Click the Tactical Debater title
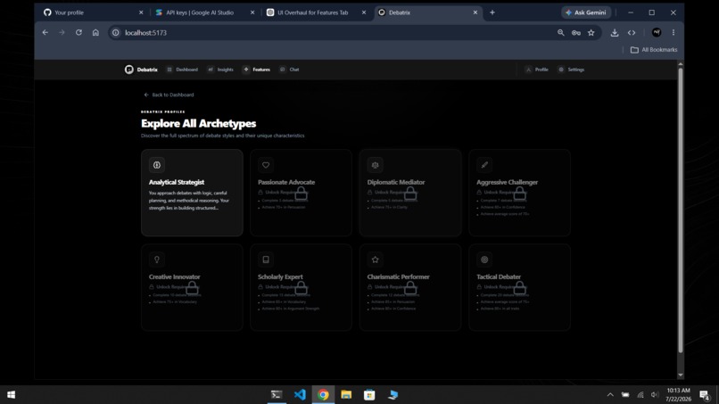 (499, 276)
